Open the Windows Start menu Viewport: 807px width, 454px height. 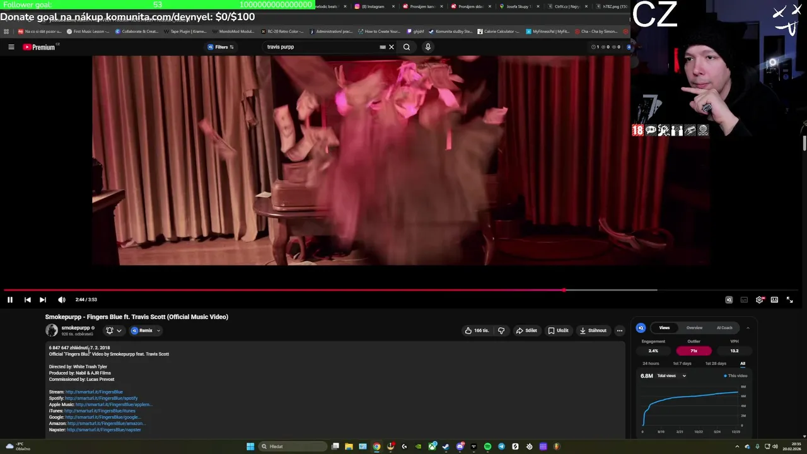pyautogui.click(x=250, y=446)
